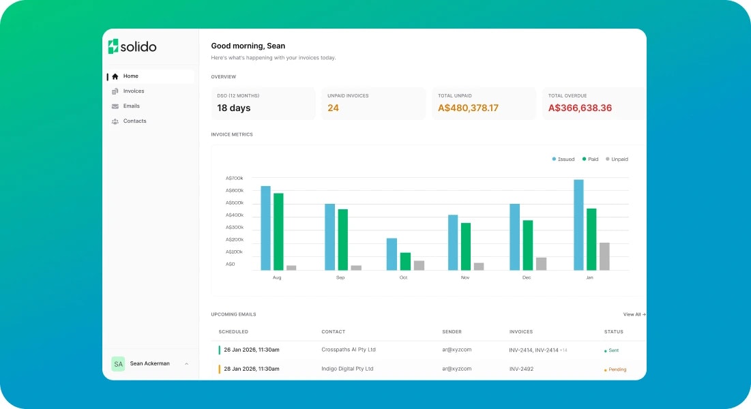The width and height of the screenshot is (751, 409).
Task: Click the solido logo
Action: (132, 46)
